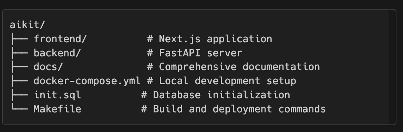Viewport: 403px width, 132px height.
Task: Click the "# Local development setup" comment
Action: tap(221, 81)
